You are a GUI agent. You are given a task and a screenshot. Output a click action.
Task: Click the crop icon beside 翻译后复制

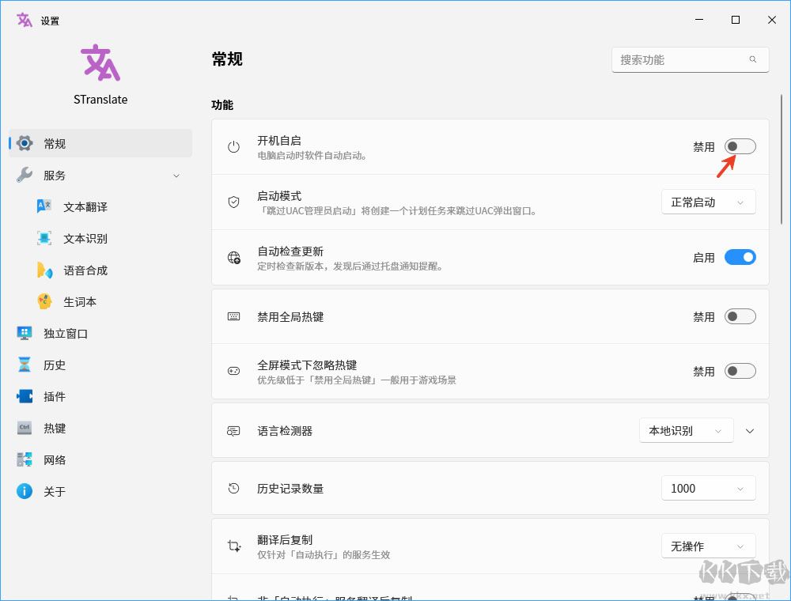[x=234, y=546]
